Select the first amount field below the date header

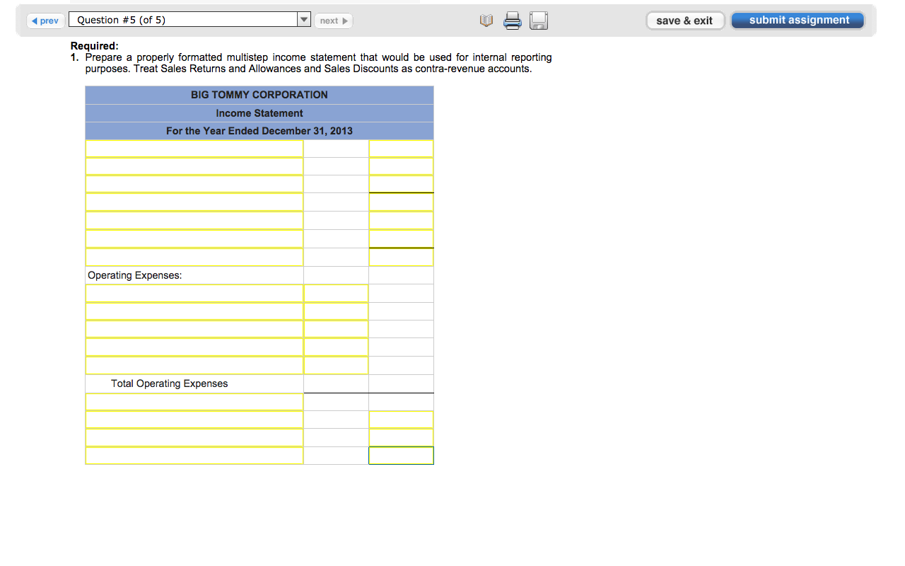tap(401, 149)
